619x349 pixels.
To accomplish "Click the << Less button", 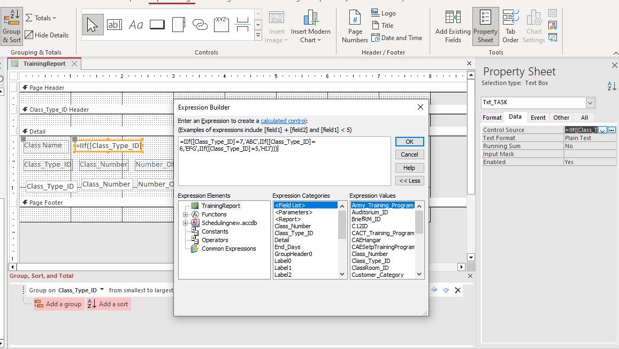I will (x=409, y=181).
